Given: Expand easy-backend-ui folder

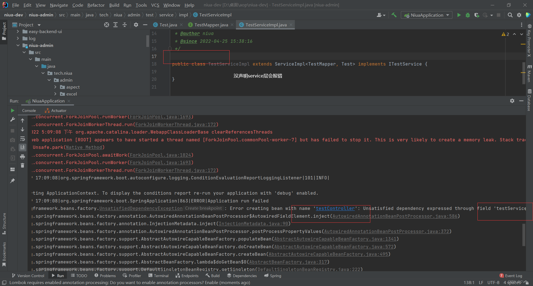Looking at the screenshot, I should 18,32.
